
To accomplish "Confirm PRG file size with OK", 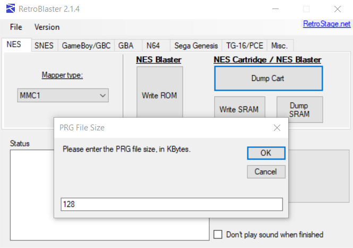I will [266, 153].
